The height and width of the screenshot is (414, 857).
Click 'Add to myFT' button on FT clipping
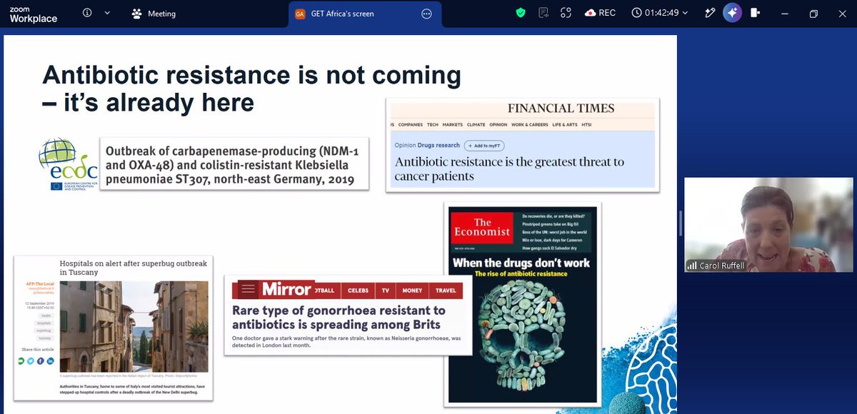(x=483, y=146)
